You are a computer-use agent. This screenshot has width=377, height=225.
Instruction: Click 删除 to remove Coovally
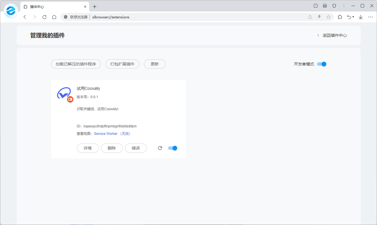point(112,148)
